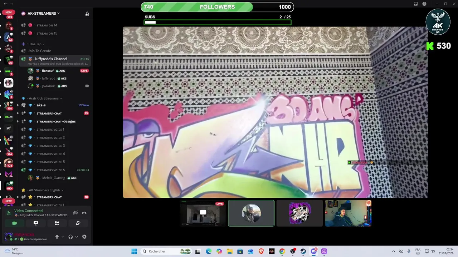Mute the microphone in user panel
The height and width of the screenshot is (257, 458).
pyautogui.click(x=57, y=237)
